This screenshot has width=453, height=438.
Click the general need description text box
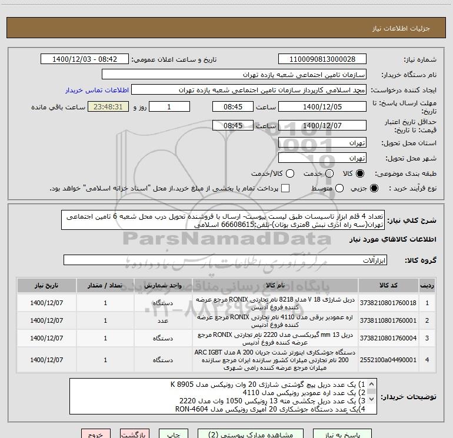(223, 220)
